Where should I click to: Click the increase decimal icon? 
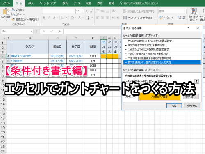pos(179,18)
